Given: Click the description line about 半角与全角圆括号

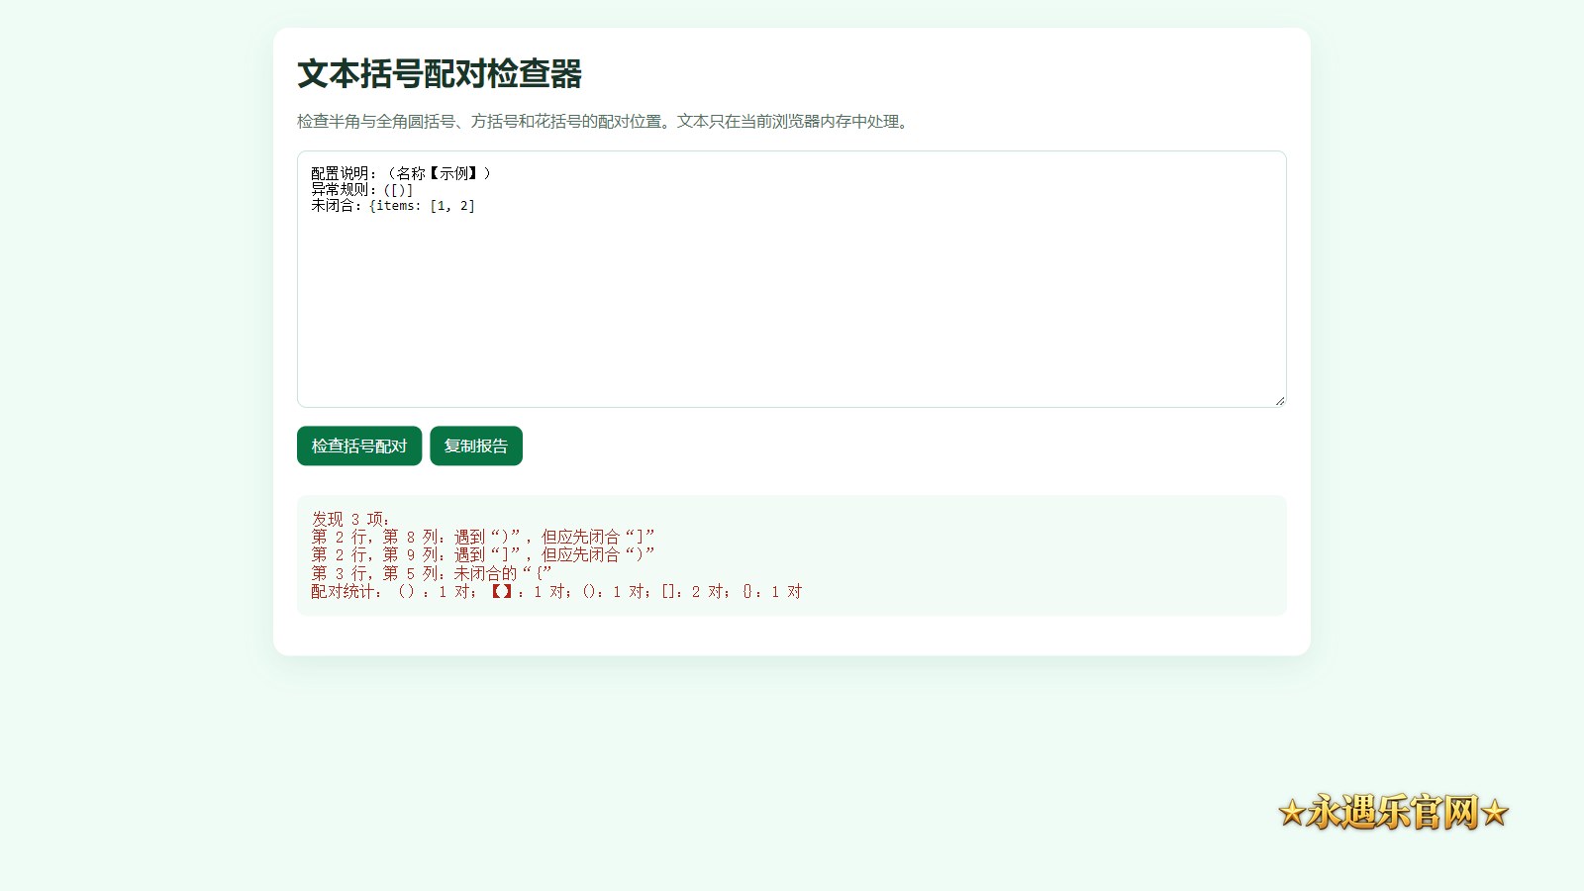Looking at the screenshot, I should pyautogui.click(x=605, y=122).
